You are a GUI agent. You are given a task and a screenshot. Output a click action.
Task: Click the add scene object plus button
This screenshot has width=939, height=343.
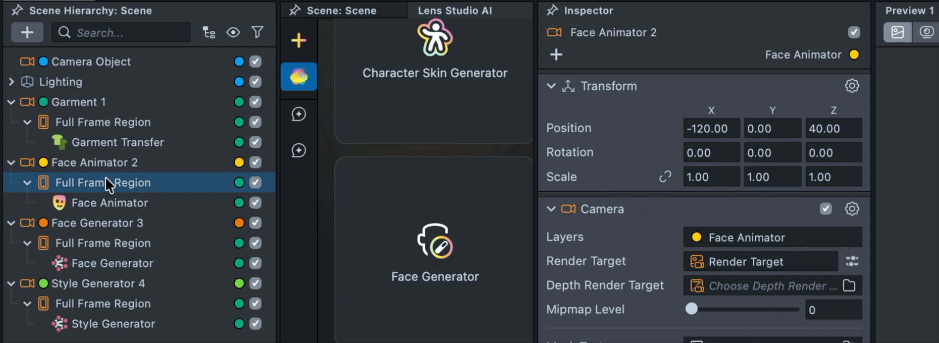point(27,33)
